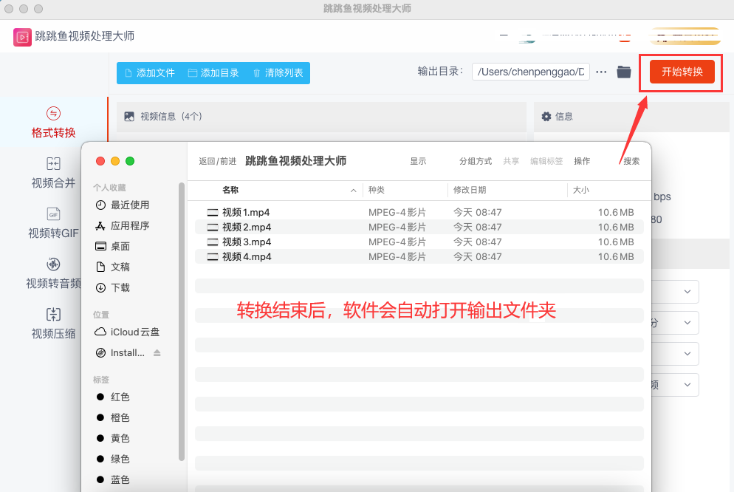The width and height of the screenshot is (734, 492).
Task: Open 文稿 in the Finder sidebar
Action: coord(112,267)
